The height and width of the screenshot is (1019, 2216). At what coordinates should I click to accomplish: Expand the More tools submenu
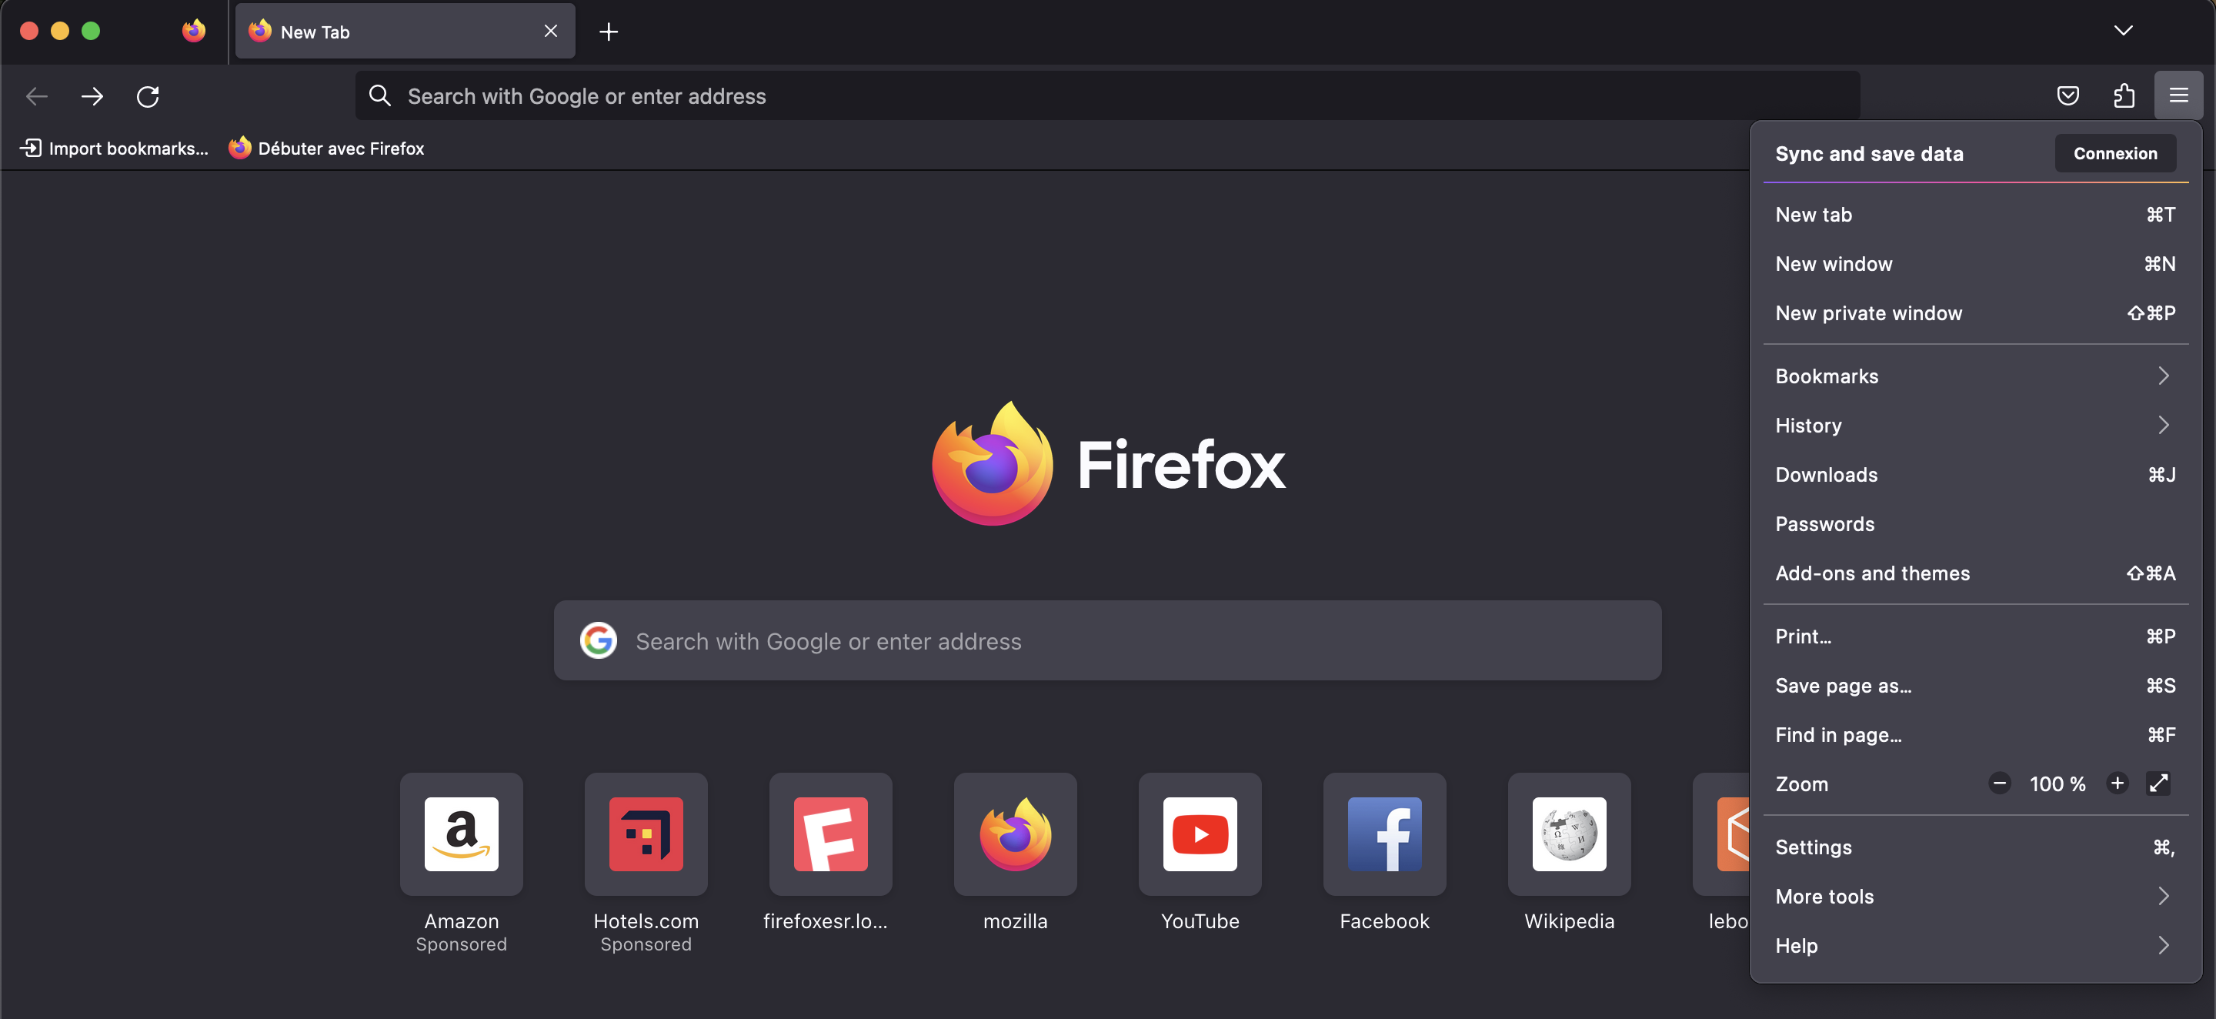tap(1975, 896)
